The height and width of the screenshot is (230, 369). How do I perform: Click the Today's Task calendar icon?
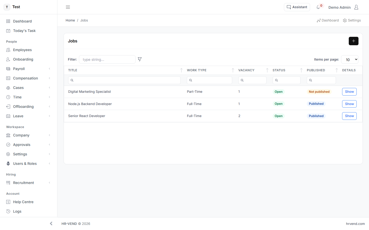click(x=8, y=31)
